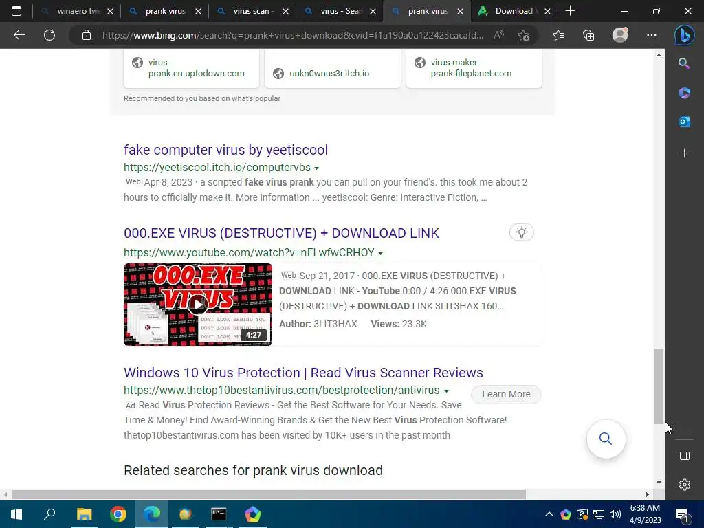Open the Collections icon in toolbar
This screenshot has width=704, height=528.
588,35
